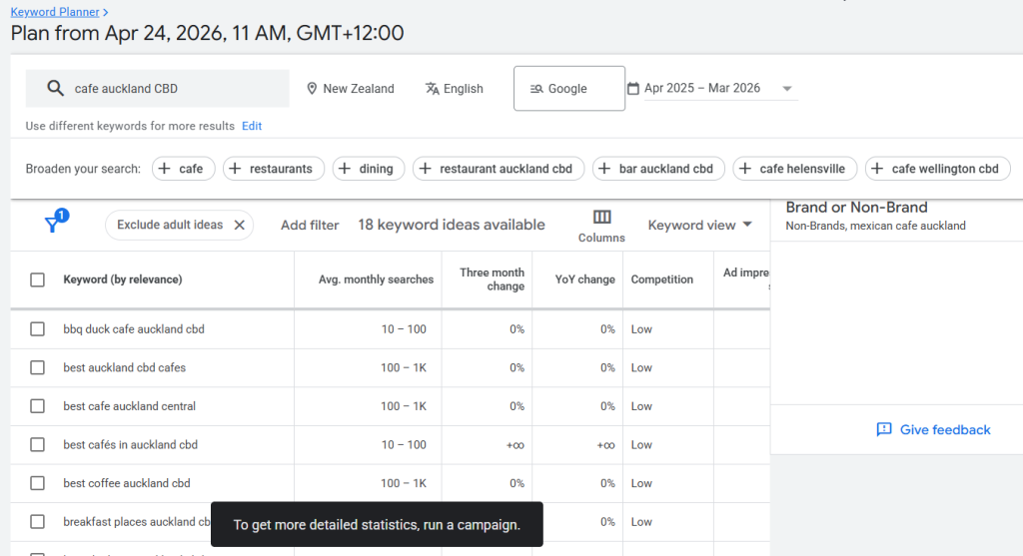Screen dimensions: 1023x556
Task: Sort by Competition column header
Action: tap(661, 279)
